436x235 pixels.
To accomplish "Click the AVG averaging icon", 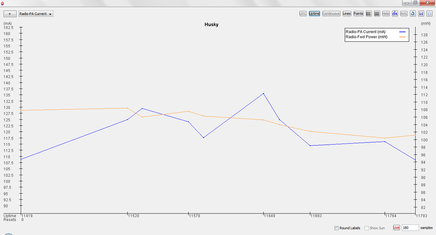I will pos(404,13).
